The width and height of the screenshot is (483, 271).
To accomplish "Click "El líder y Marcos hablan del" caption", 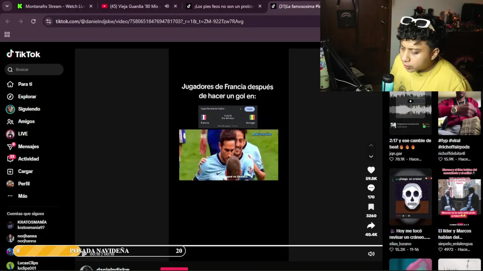I will (455, 234).
